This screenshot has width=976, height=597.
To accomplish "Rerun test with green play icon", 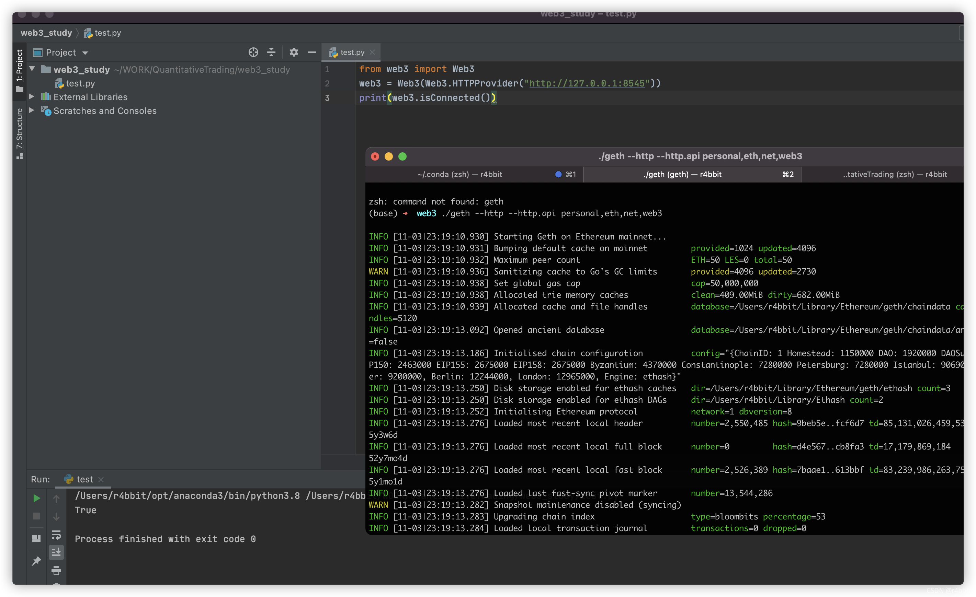I will coord(36,498).
